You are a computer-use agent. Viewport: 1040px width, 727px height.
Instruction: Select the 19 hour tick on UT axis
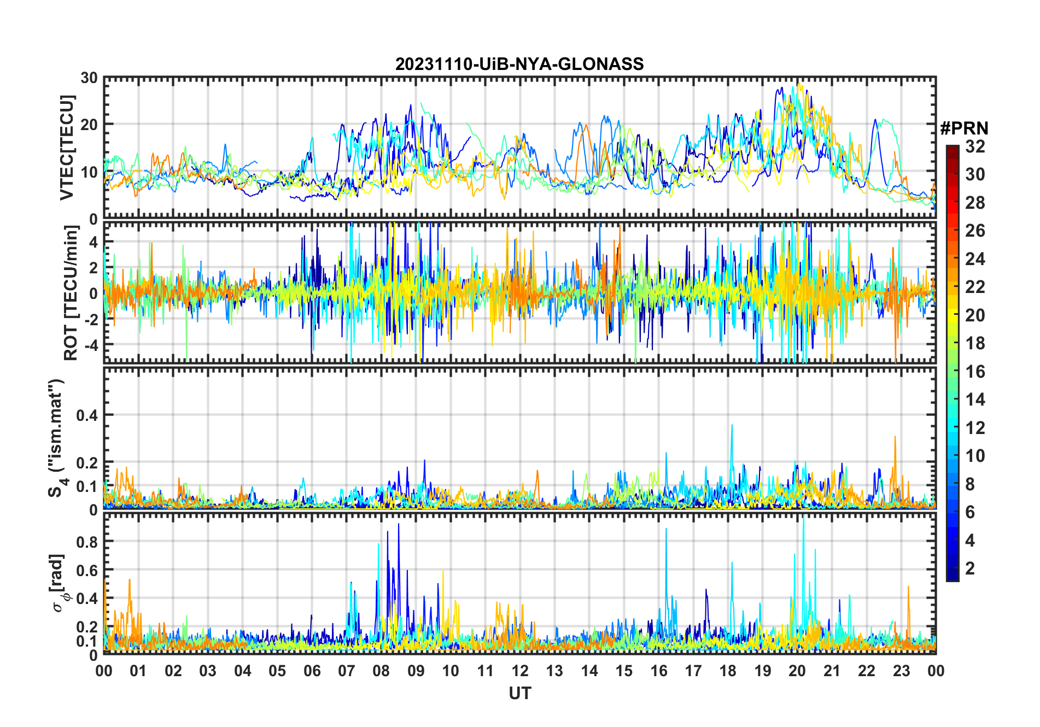pos(763,671)
